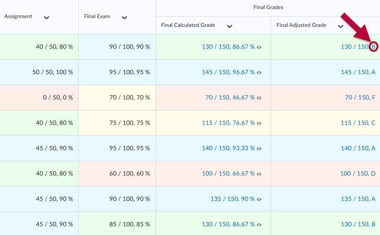Toggle the eye icon next to 115 / 150, 76.67 %
The image size is (380, 235).
(259, 123)
